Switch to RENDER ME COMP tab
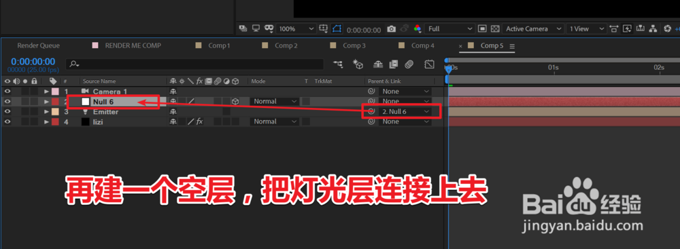This screenshot has width=680, height=249. [133, 45]
